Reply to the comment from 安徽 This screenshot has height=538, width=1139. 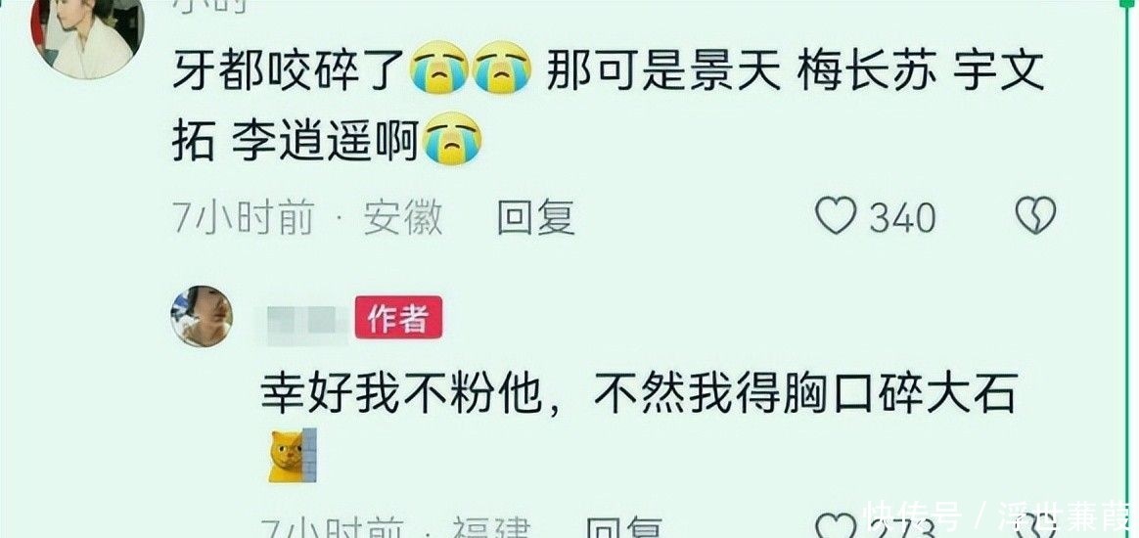tap(536, 217)
